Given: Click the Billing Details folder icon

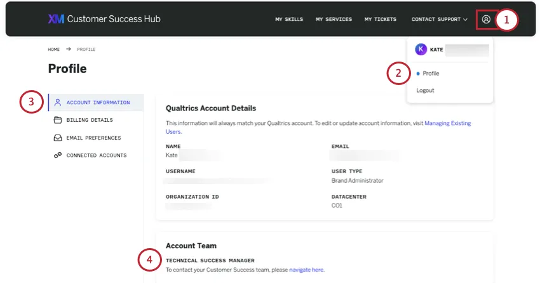Looking at the screenshot, I should pos(58,120).
